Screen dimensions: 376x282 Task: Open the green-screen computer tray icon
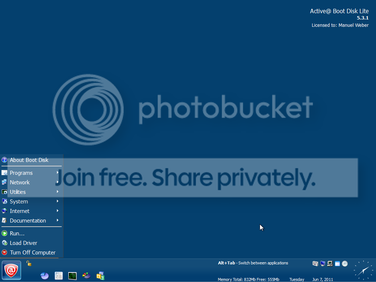click(x=330, y=264)
